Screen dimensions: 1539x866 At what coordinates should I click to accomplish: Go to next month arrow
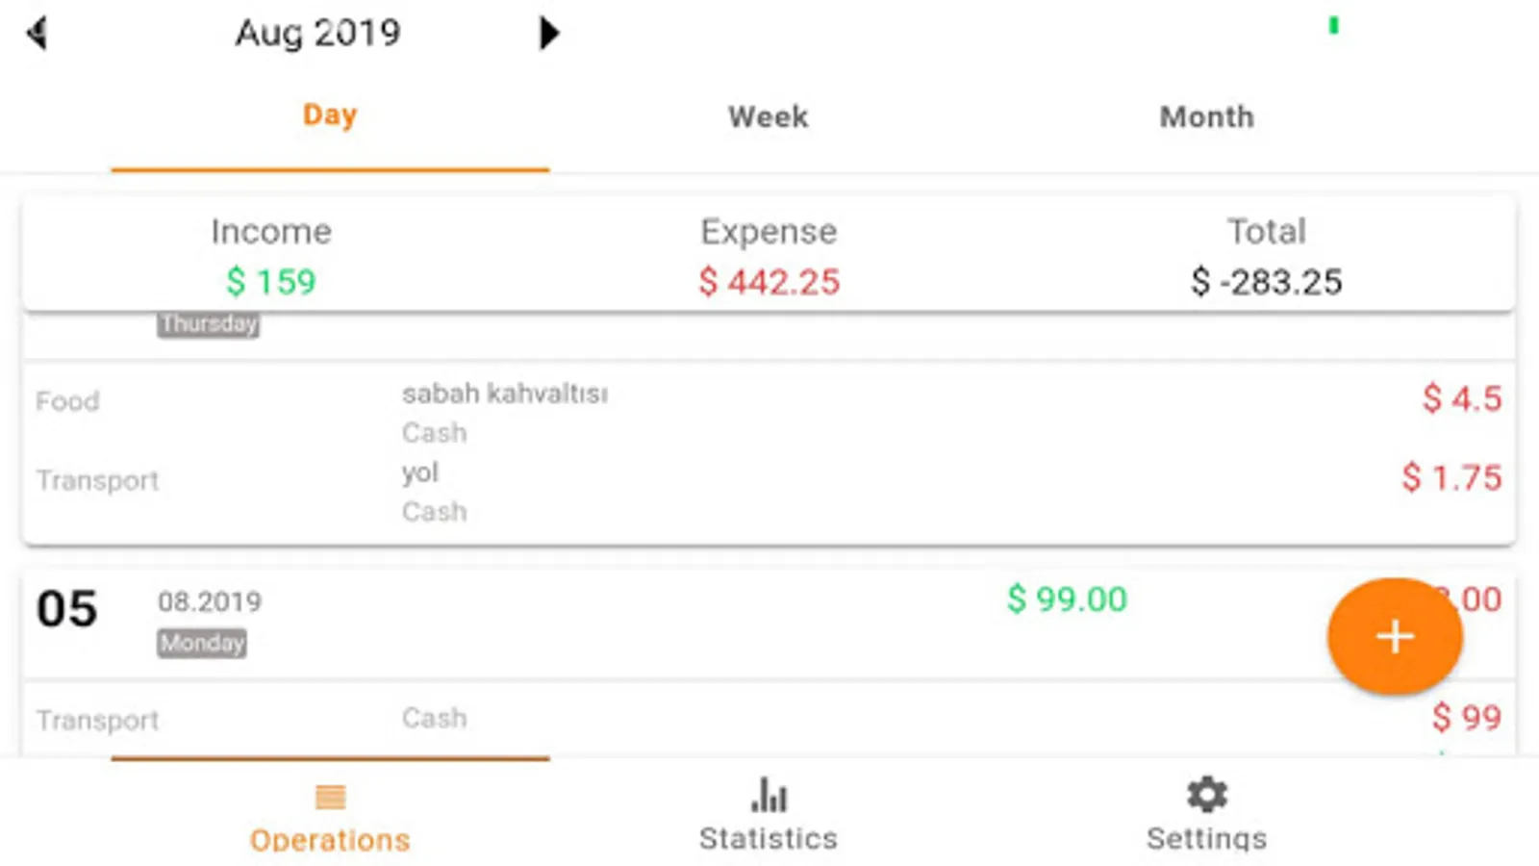pyautogui.click(x=548, y=34)
